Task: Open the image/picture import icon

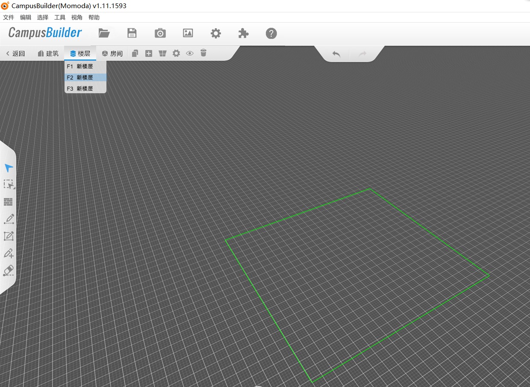Action: point(188,33)
